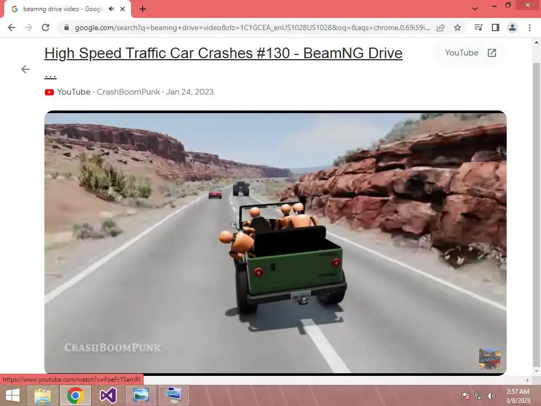Go back using the result back arrow

click(x=25, y=69)
